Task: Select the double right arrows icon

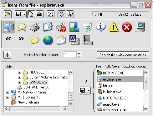Action: 21,39
